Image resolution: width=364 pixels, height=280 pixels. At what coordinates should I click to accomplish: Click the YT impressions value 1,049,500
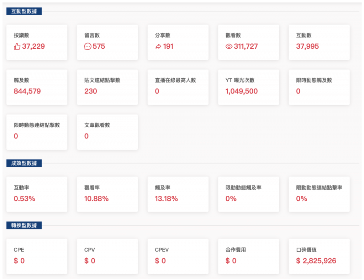[242, 91]
